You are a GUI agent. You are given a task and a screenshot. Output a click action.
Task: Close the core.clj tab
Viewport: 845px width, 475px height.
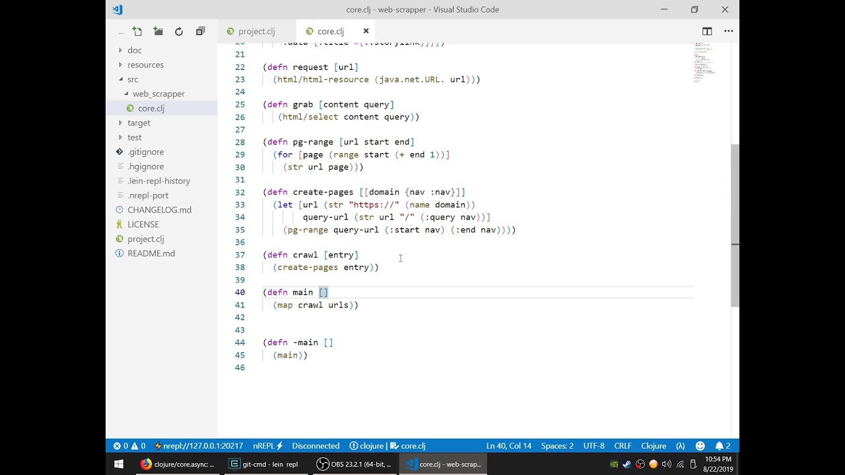point(366,31)
